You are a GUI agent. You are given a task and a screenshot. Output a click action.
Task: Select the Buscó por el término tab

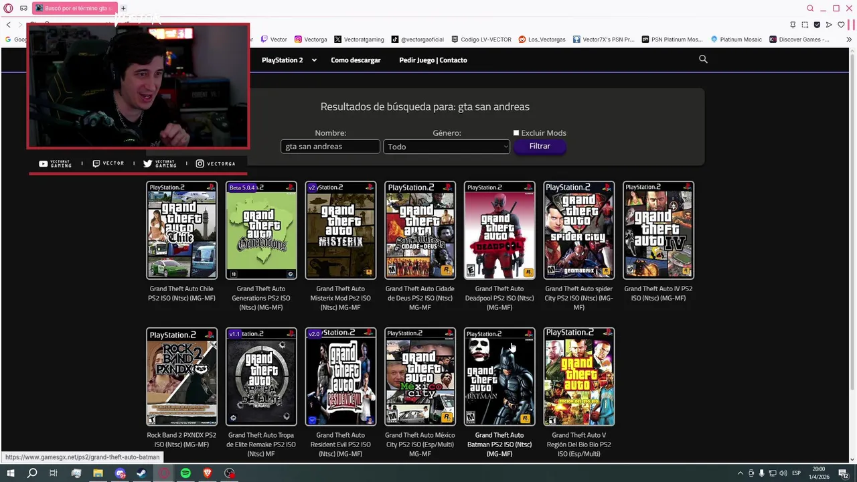[x=74, y=8]
